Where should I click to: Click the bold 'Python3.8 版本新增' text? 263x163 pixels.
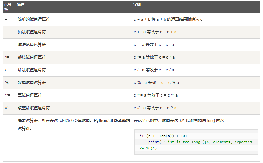[x=112, y=120]
